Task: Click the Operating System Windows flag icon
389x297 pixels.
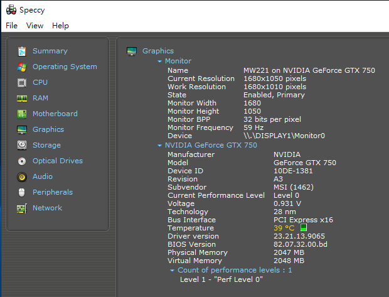Action: click(x=22, y=67)
